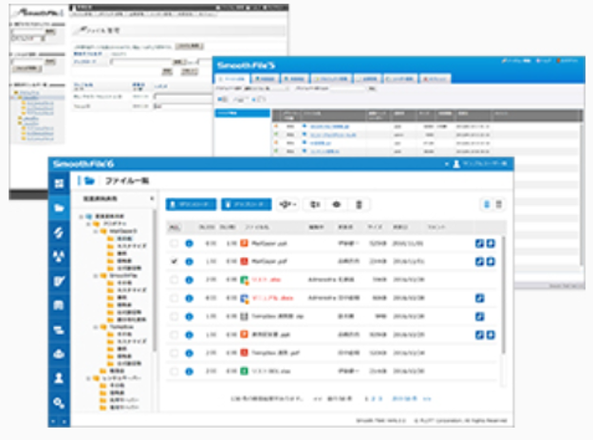Collapse the root node of the folder tree
Viewport: 593px width, 440px height.
[81, 216]
